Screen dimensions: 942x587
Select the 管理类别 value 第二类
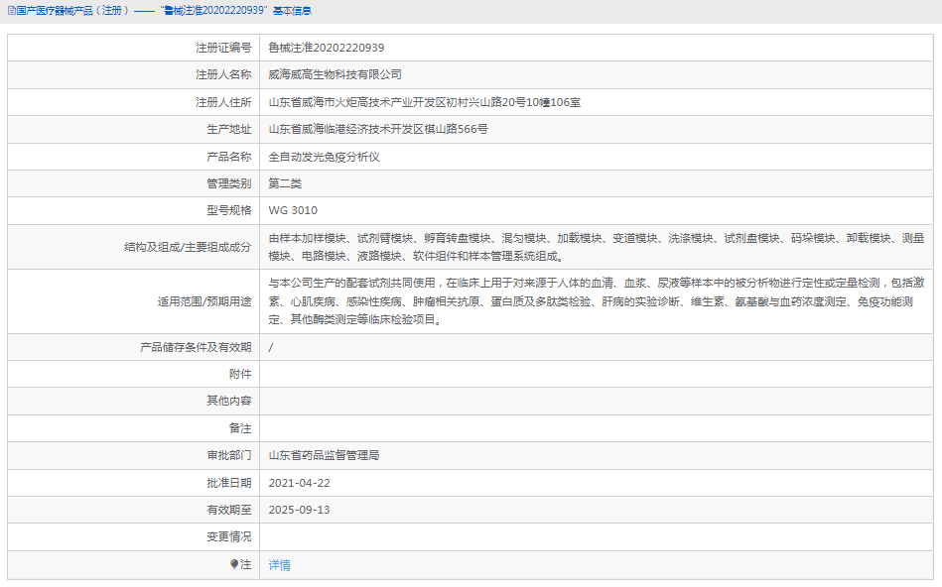click(285, 183)
